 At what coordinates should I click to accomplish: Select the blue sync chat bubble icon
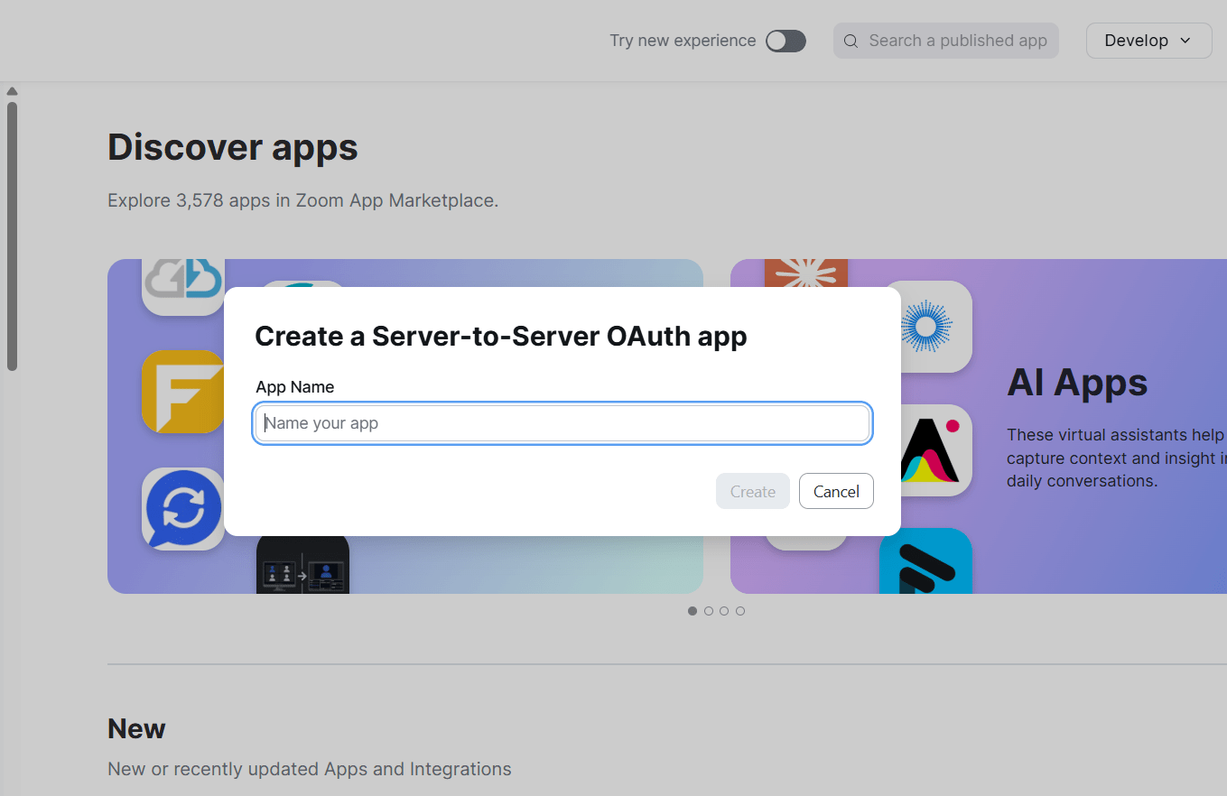[183, 509]
